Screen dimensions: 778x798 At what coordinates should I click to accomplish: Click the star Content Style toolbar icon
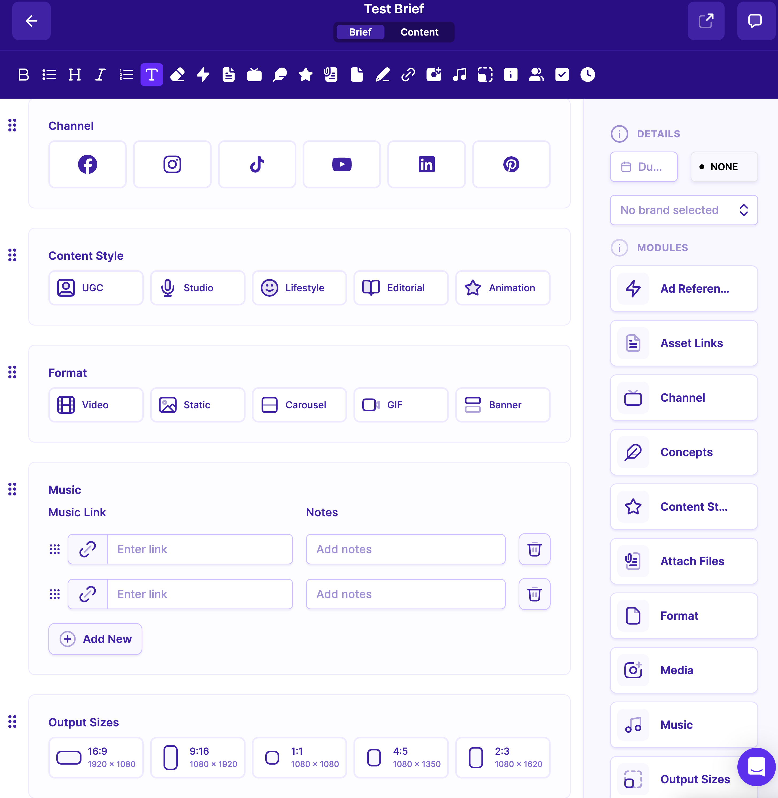click(306, 75)
